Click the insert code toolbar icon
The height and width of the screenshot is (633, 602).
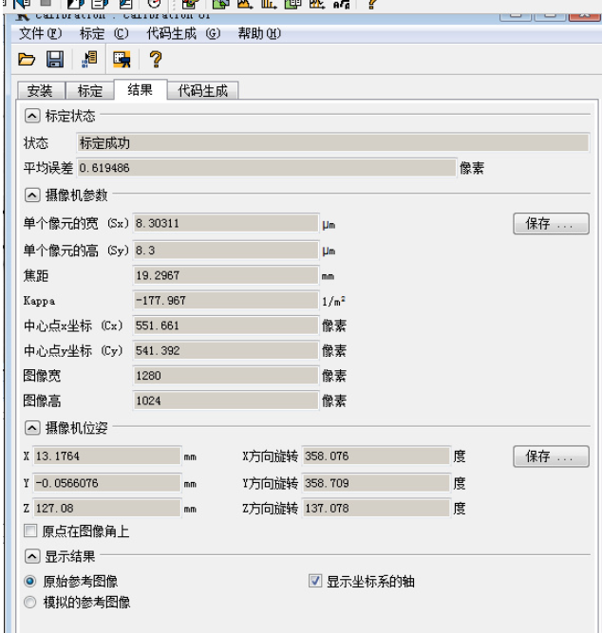89,60
